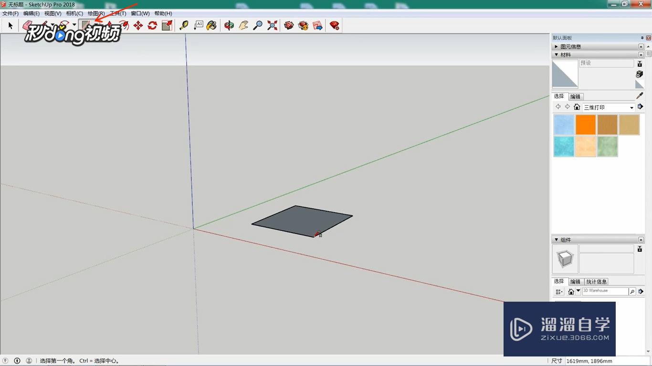Collapse the 组件 panel
The width and height of the screenshot is (652, 366).
tap(556, 240)
